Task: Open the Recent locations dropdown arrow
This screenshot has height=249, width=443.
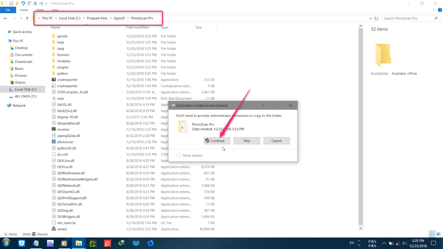Action: click(21, 19)
